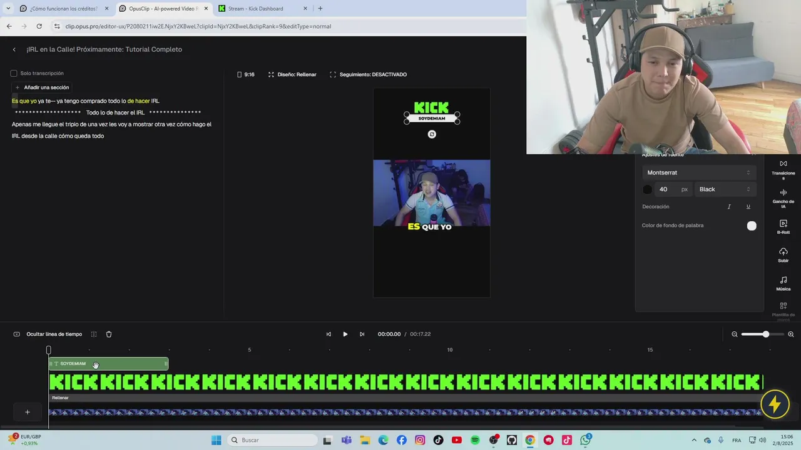Click the ES QUE YO caption in preview
This screenshot has width=801, height=450.
(429, 227)
